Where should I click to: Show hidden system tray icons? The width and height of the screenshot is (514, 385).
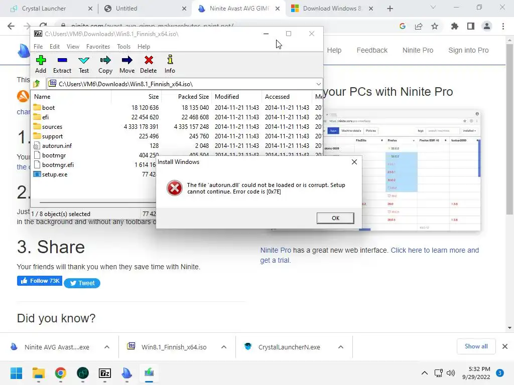[x=425, y=373]
